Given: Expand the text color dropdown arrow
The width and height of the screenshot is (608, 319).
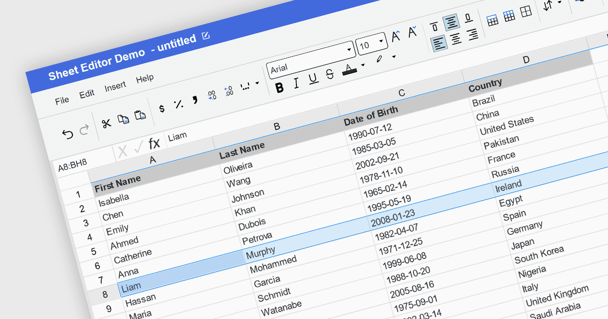Looking at the screenshot, I should point(363,64).
